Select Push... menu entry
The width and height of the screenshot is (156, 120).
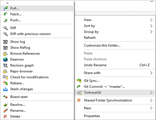(x=37, y=20)
